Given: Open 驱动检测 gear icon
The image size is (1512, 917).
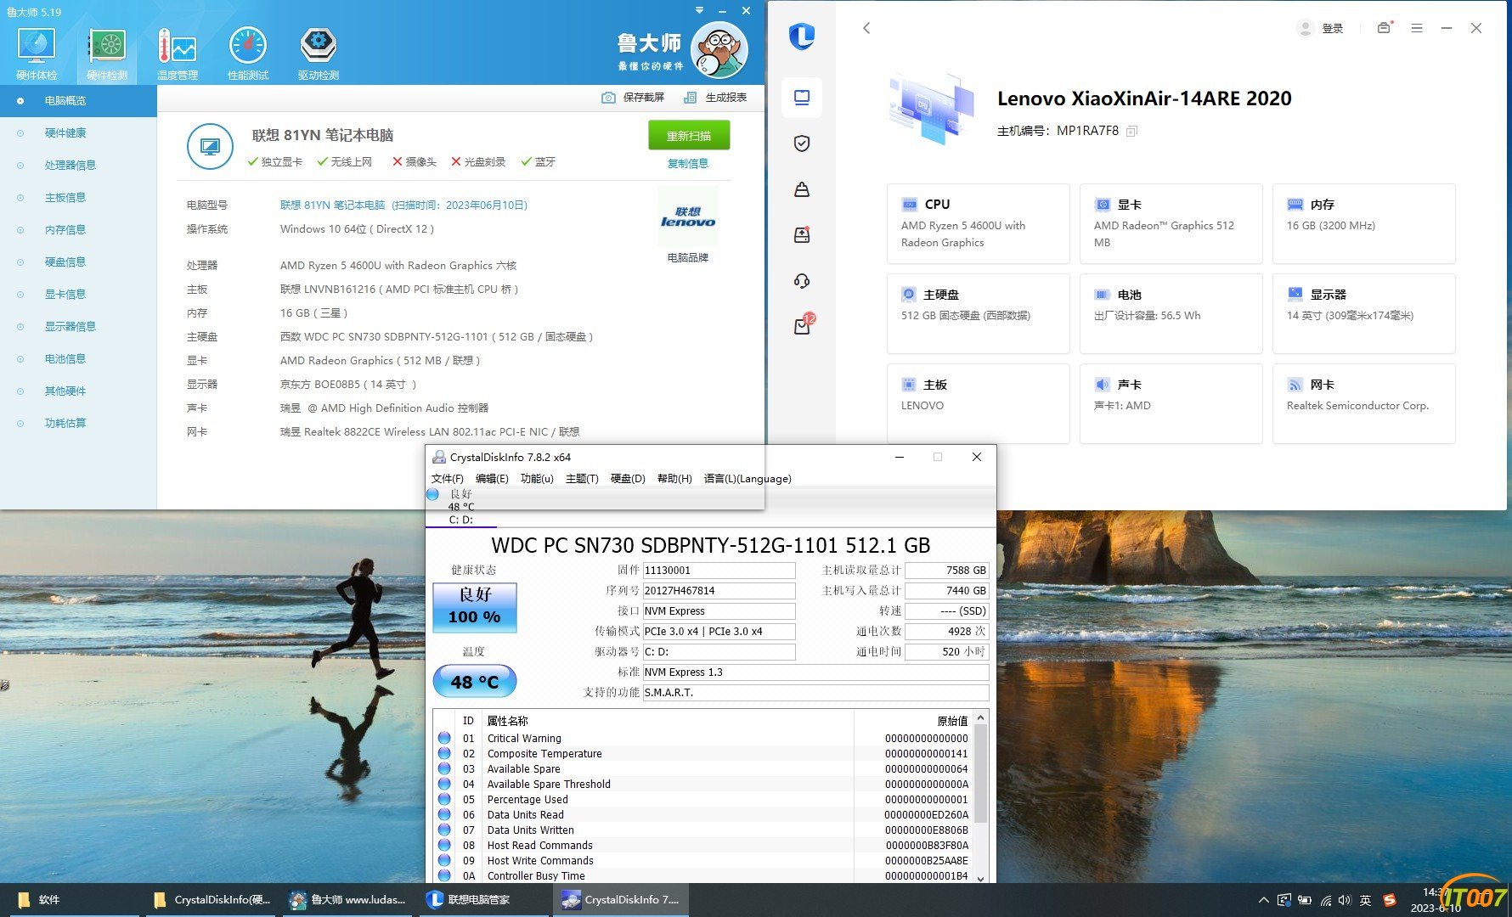Looking at the screenshot, I should (x=319, y=53).
